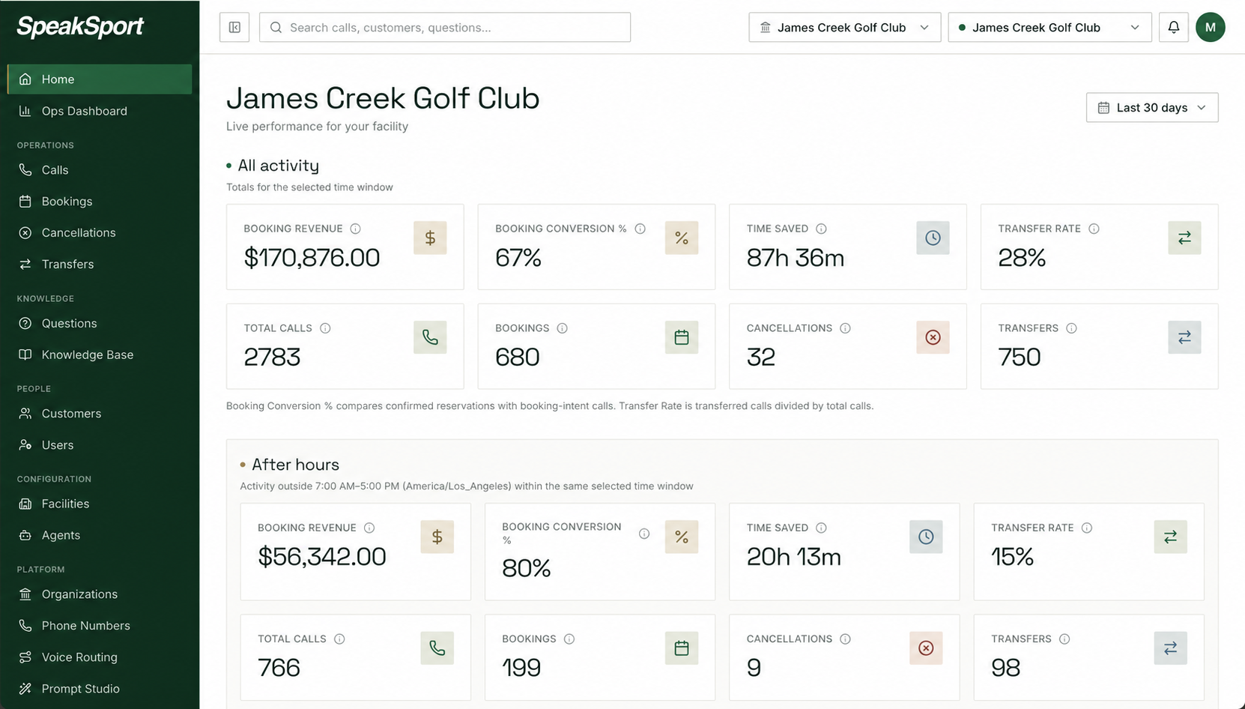Viewport: 1245px width, 709px height.
Task: Click phone icon on All activity Total Calls card
Action: 430,337
